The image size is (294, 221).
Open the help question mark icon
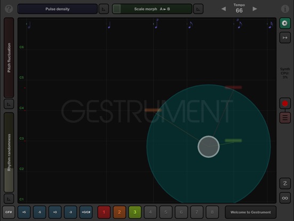point(9,9)
